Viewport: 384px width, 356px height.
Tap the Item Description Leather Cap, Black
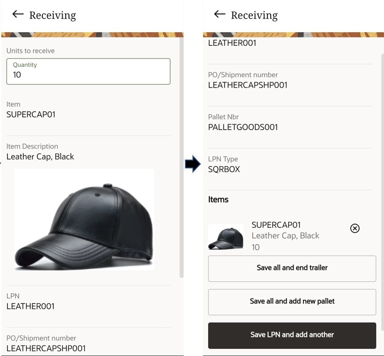41,157
